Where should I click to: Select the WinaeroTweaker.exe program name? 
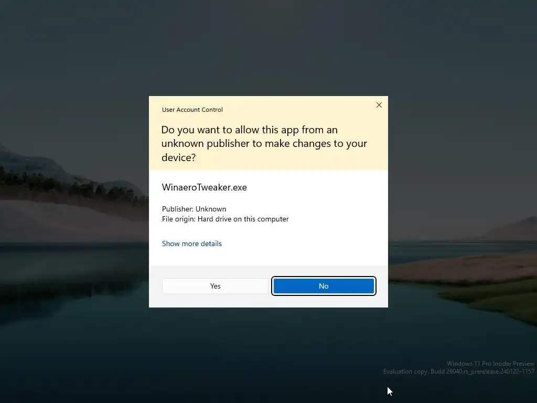pyautogui.click(x=204, y=187)
